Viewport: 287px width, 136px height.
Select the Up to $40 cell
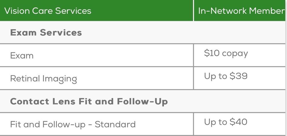point(226,122)
